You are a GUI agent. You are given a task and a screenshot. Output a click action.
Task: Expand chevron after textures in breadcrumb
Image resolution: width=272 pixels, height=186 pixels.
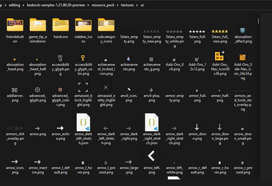click(x=137, y=5)
